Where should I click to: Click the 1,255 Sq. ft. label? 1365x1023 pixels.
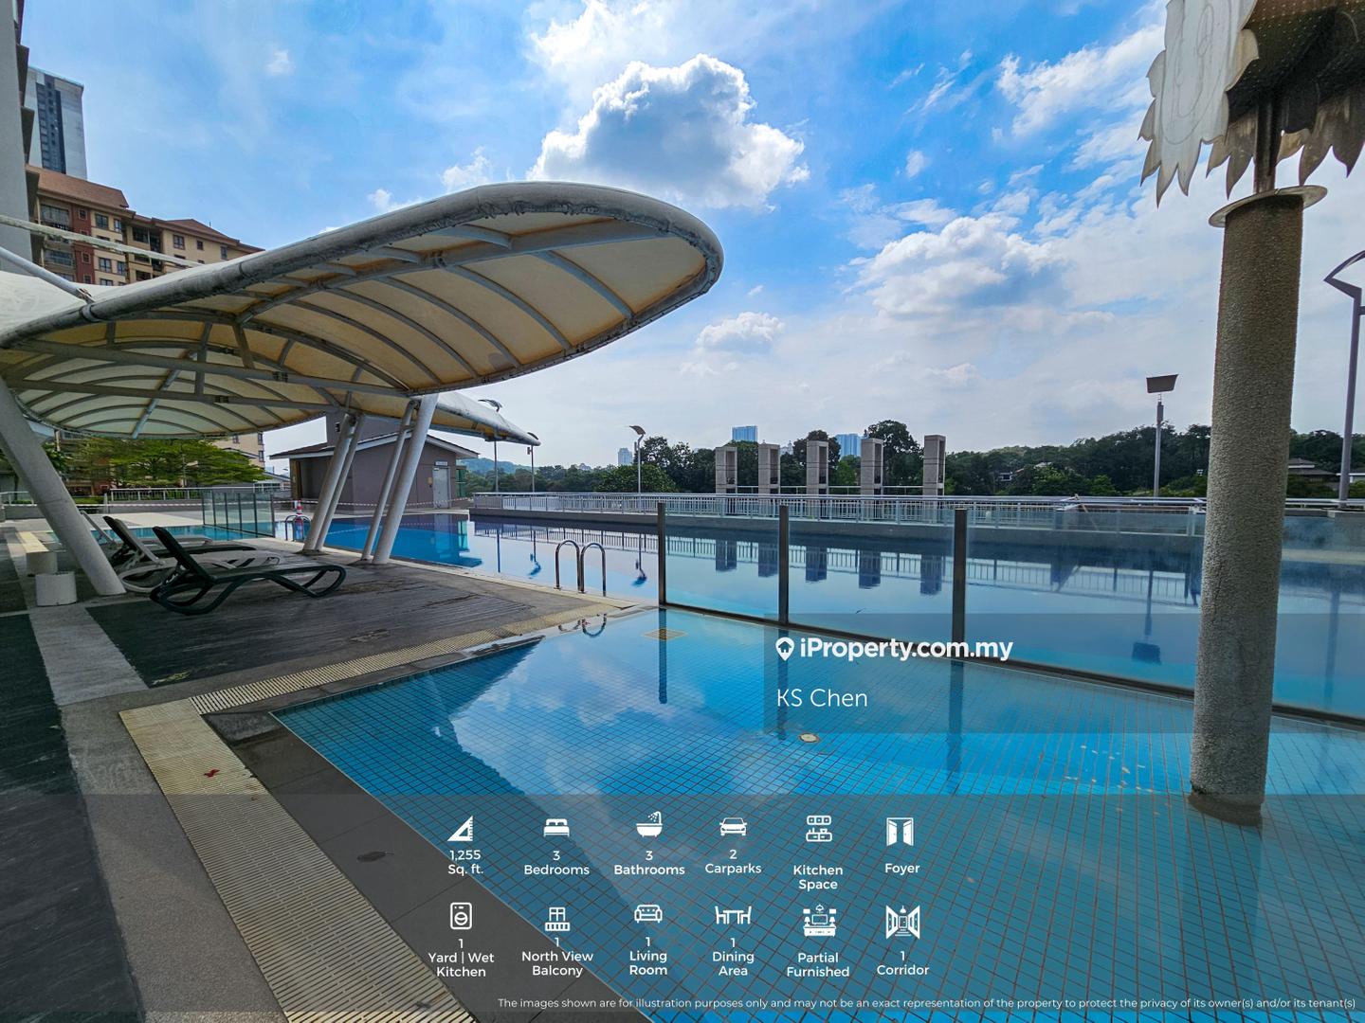click(464, 862)
